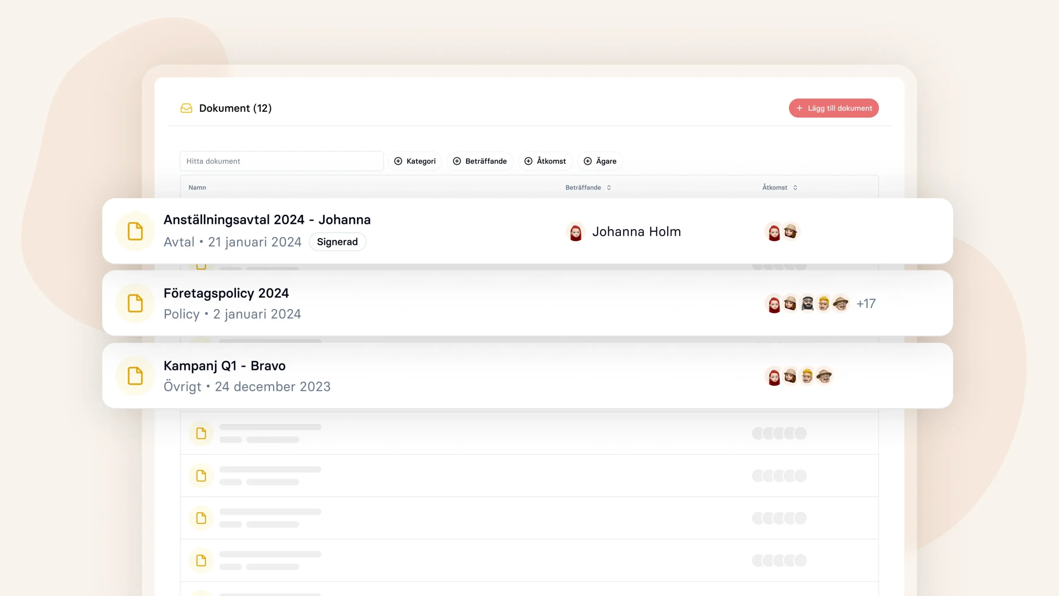
Task: Open the Ägare filter
Action: (600, 161)
